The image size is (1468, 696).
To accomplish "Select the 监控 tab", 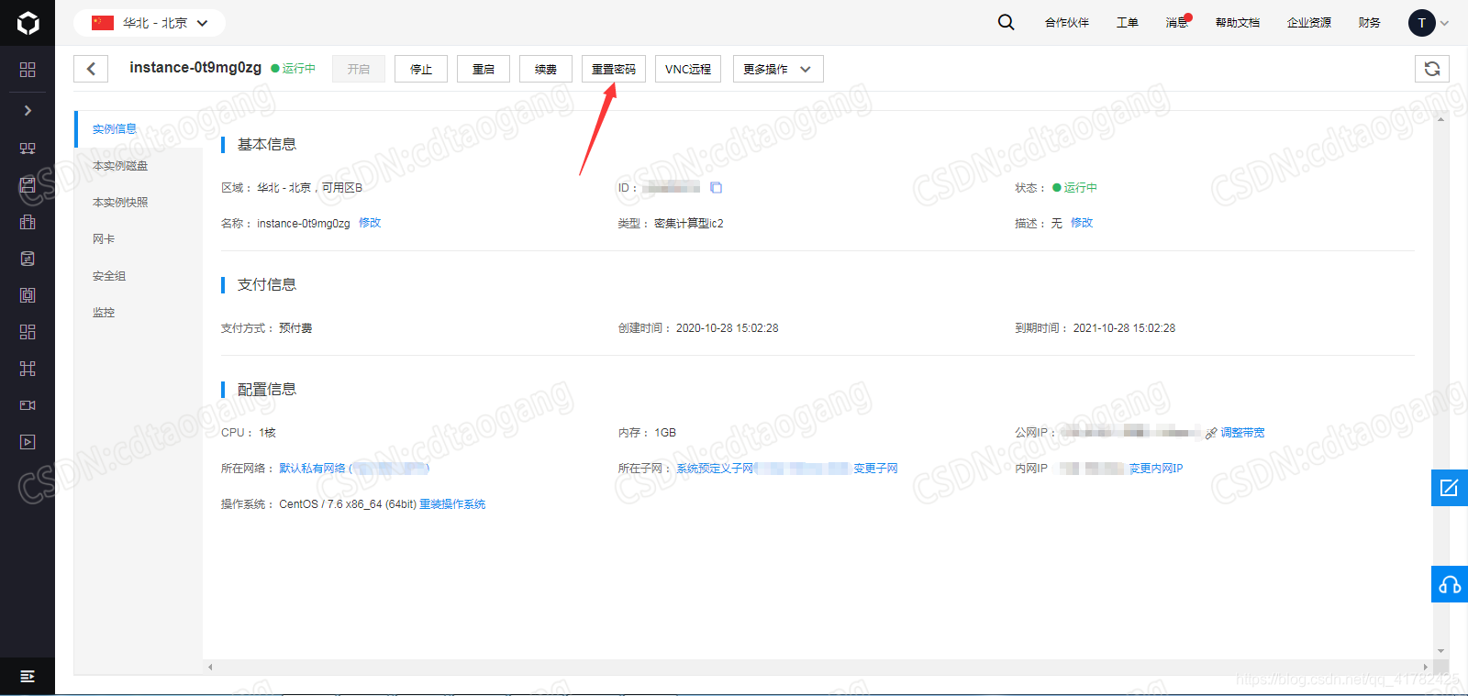I will coord(139,313).
